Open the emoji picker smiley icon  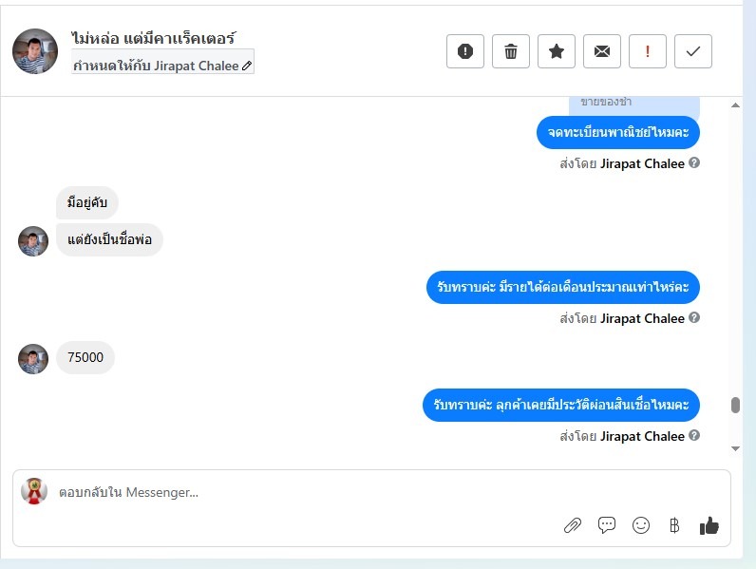coord(641,525)
